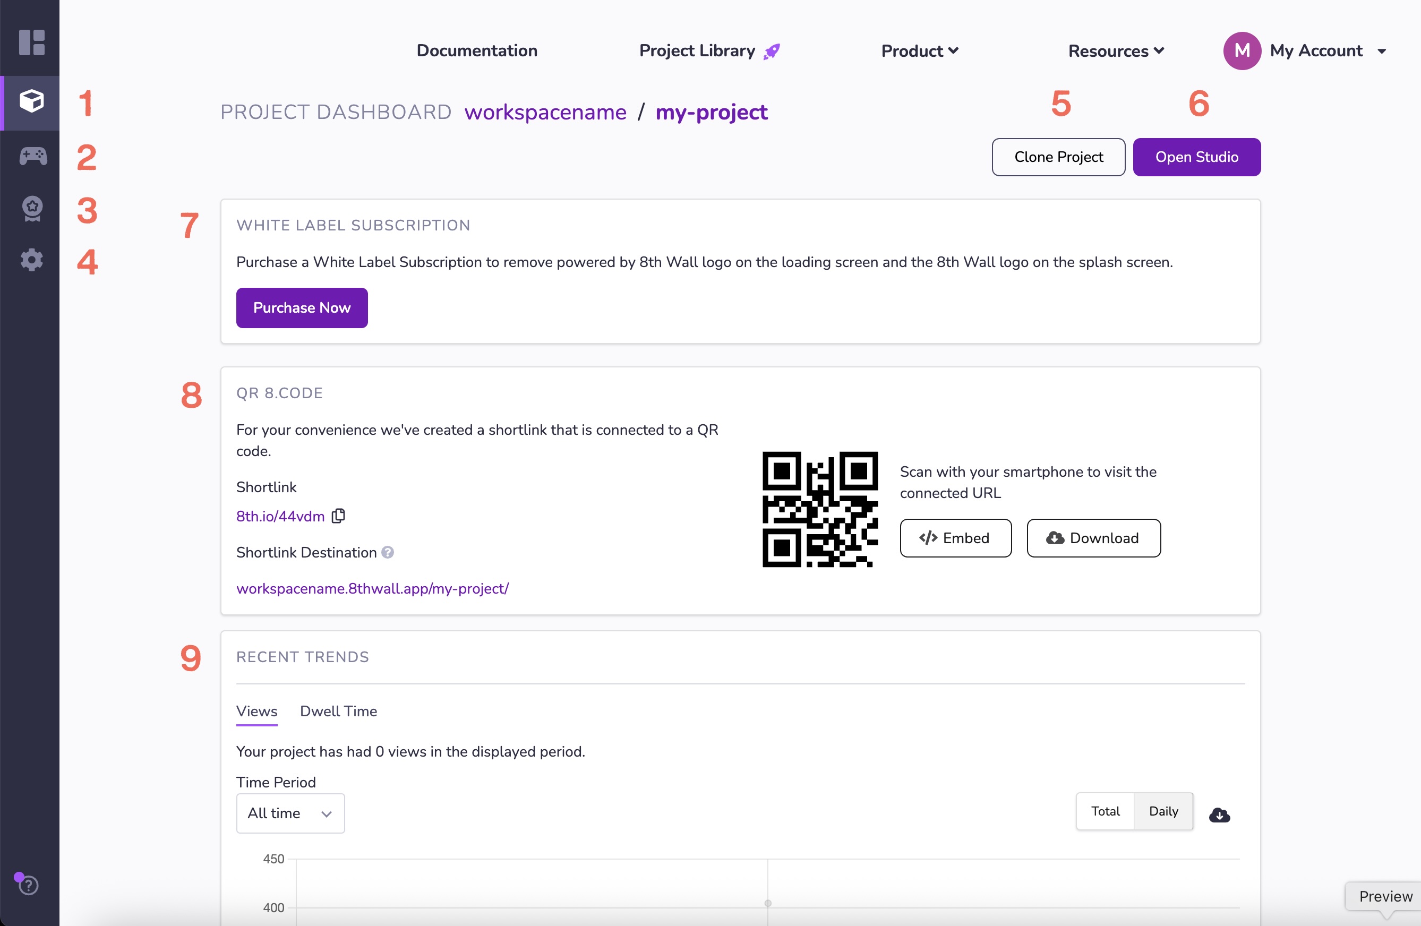This screenshot has width=1421, height=926.
Task: Switch views to Daily in Recent Trends
Action: 1162,811
